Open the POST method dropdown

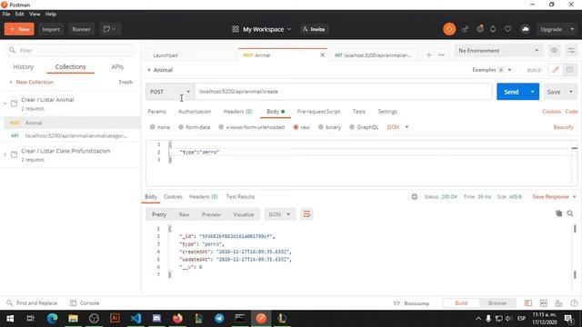click(170, 92)
